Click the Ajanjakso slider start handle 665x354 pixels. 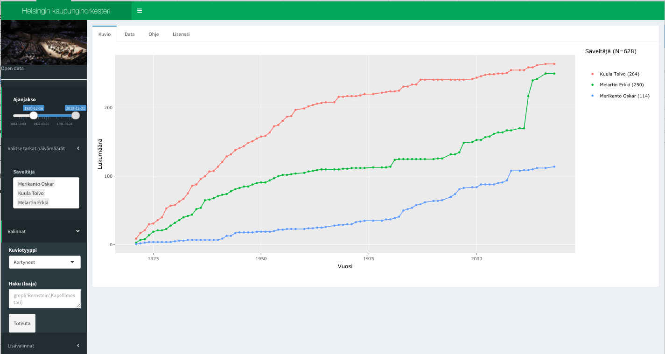click(34, 116)
